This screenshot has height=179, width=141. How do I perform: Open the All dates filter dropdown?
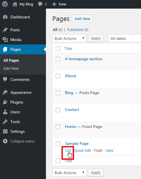tap(125, 38)
